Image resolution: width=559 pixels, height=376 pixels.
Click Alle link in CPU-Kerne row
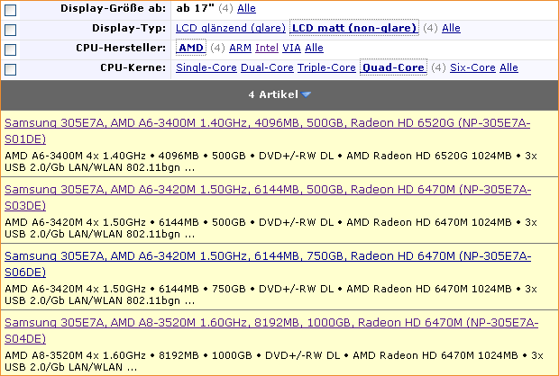509,67
